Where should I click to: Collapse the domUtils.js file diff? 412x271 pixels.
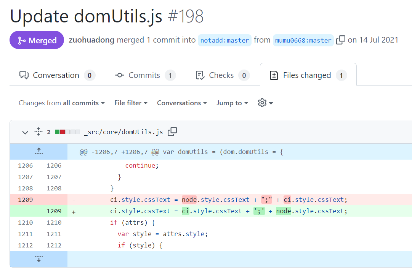(x=25, y=132)
